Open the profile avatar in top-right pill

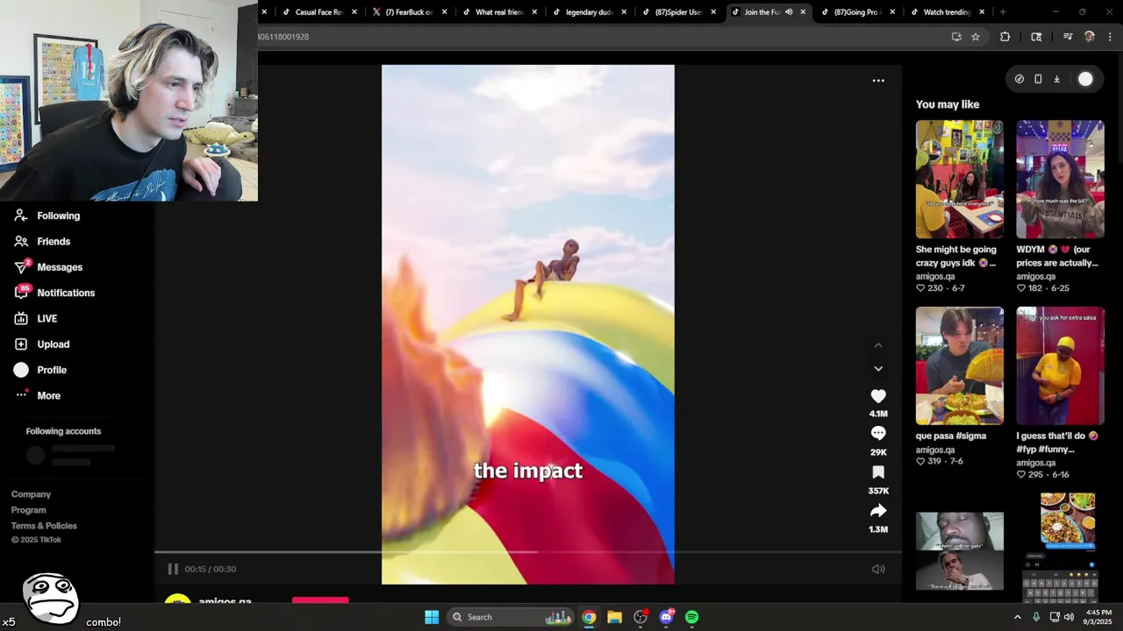point(1085,79)
